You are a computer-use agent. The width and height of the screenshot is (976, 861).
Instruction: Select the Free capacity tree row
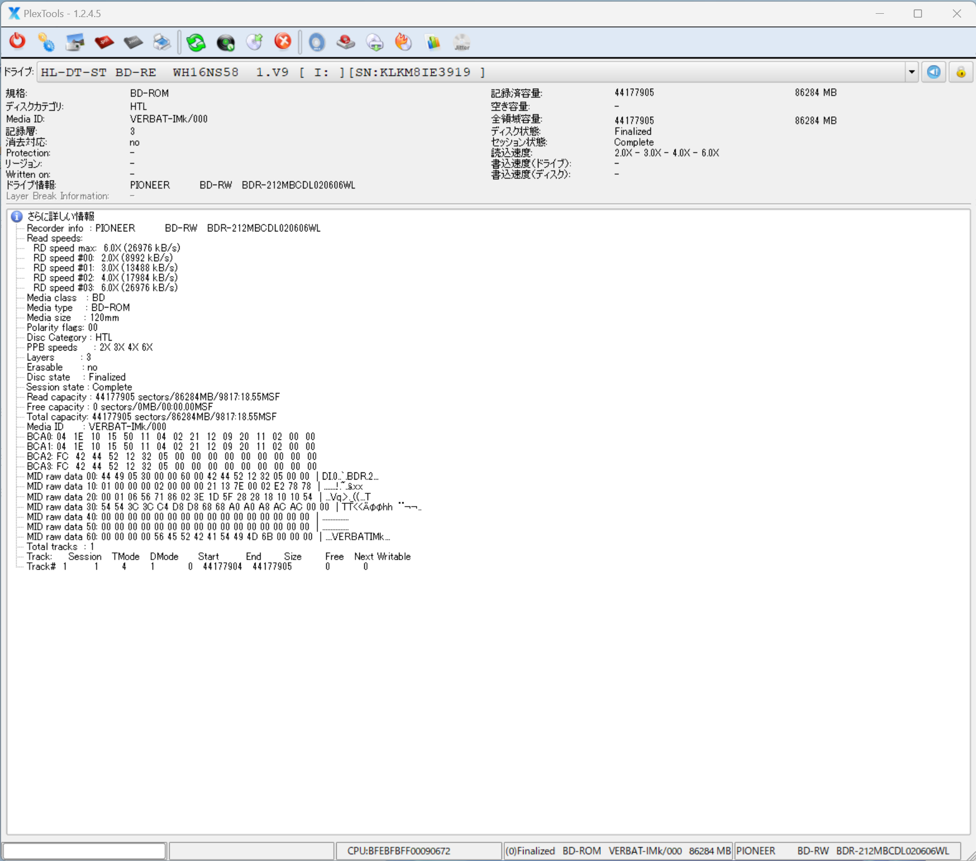pyautogui.click(x=120, y=407)
